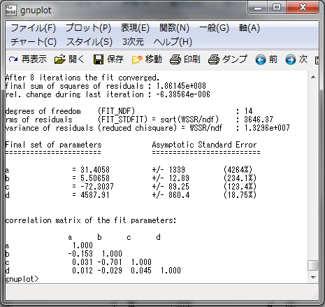This screenshot has width=325, height=307.
Task: Open the ヘルプ(H) menu
Action: point(173,42)
